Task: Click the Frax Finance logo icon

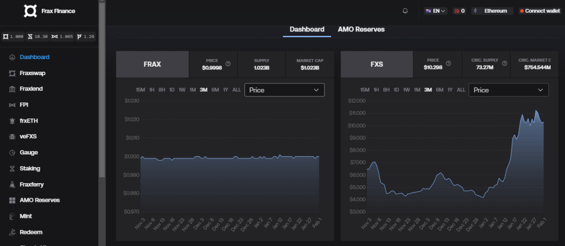Action: pyautogui.click(x=30, y=11)
